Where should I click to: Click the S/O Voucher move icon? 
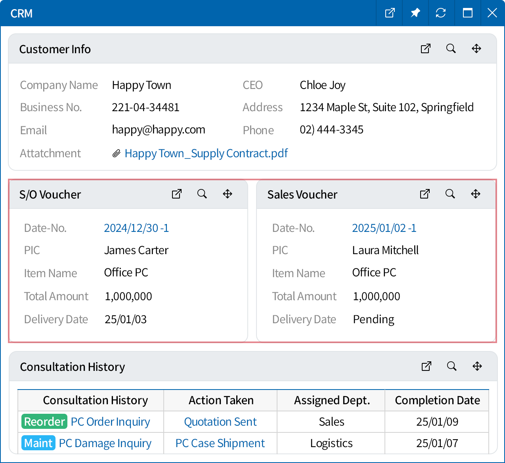[227, 194]
